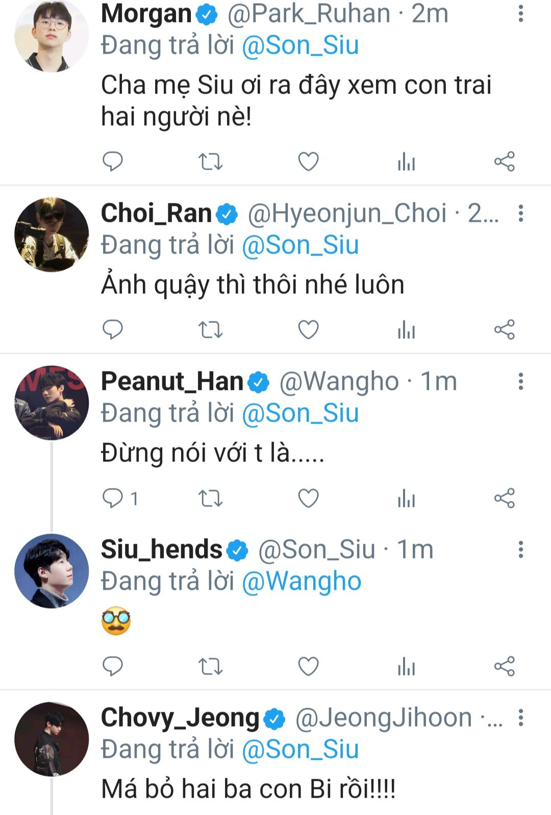This screenshot has height=815, width=551.
Task: Share Choi_Ran's tweet
Action: 504,330
